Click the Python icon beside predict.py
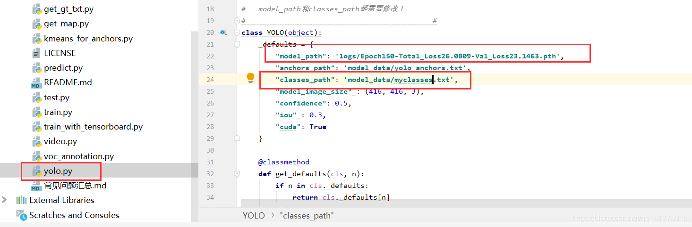692x227 pixels. [x=37, y=68]
